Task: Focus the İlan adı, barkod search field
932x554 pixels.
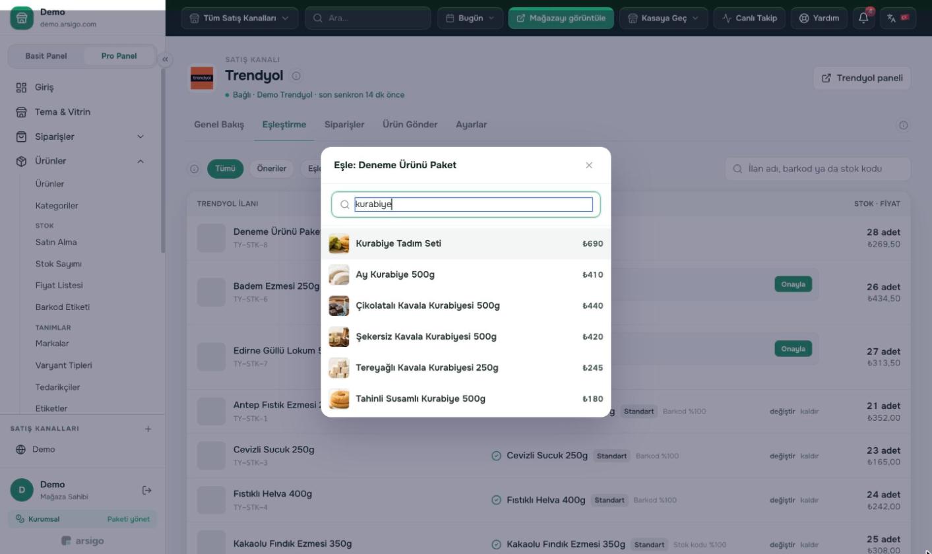Action: pyautogui.click(x=818, y=169)
